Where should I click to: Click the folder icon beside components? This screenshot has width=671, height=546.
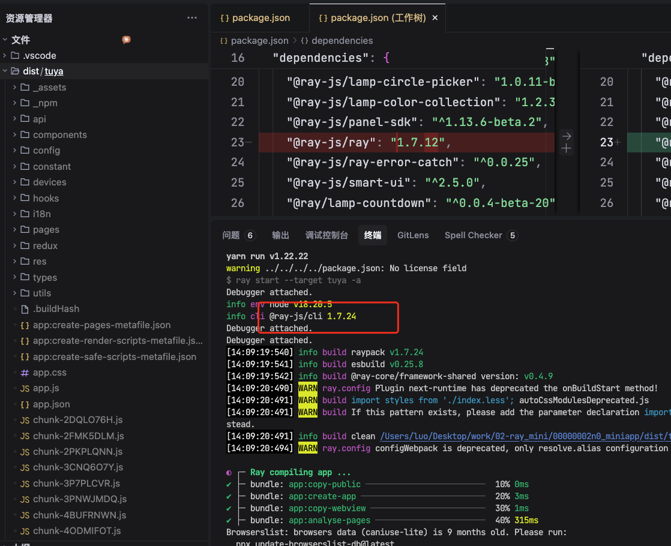pyautogui.click(x=25, y=135)
